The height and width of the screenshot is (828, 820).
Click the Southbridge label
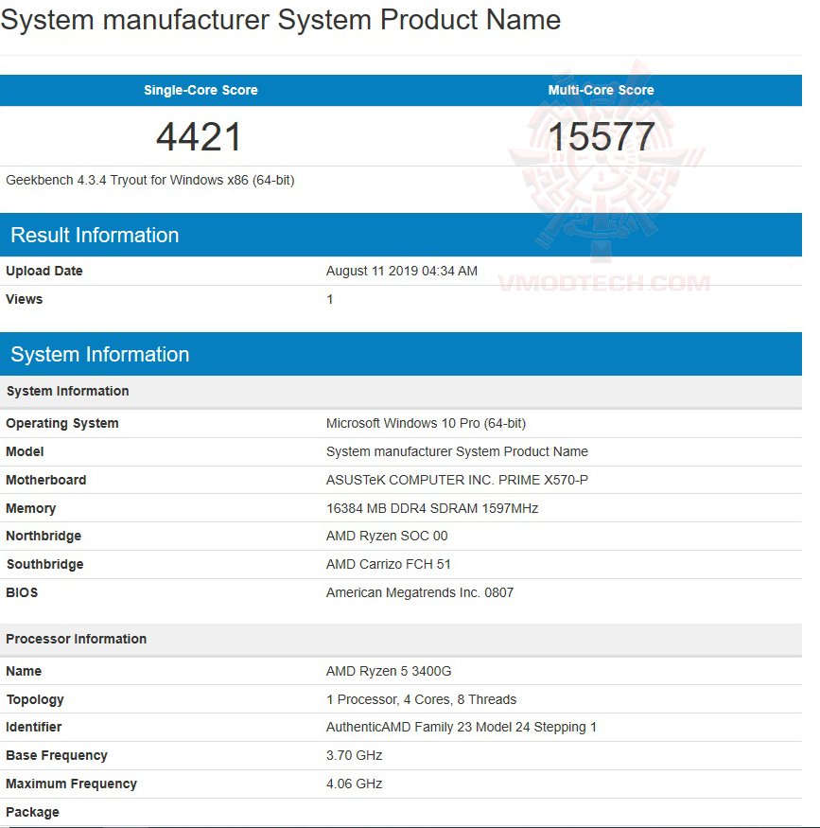44,565
